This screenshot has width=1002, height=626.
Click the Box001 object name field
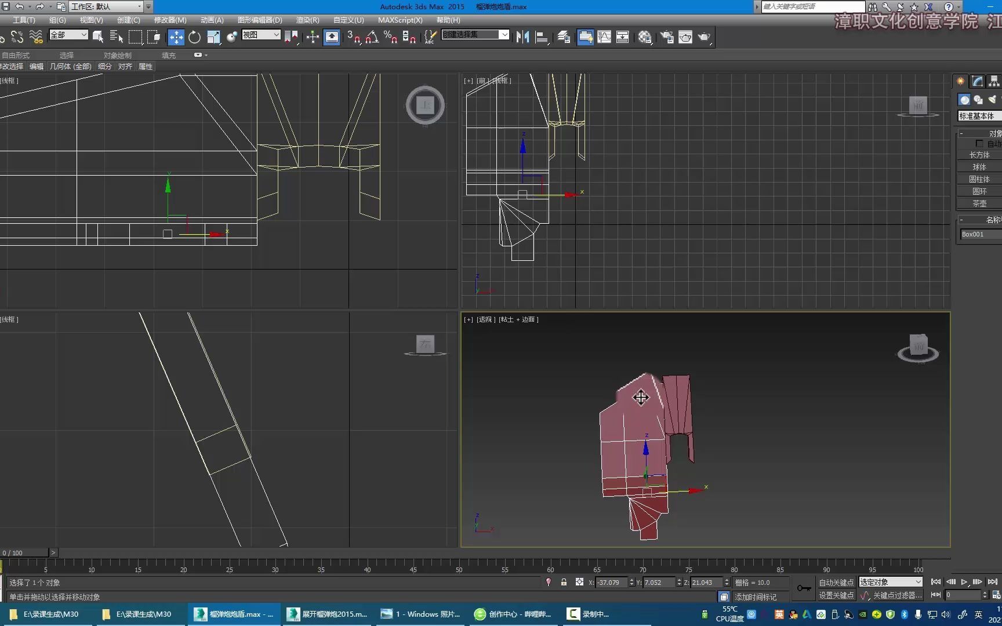pyautogui.click(x=981, y=234)
